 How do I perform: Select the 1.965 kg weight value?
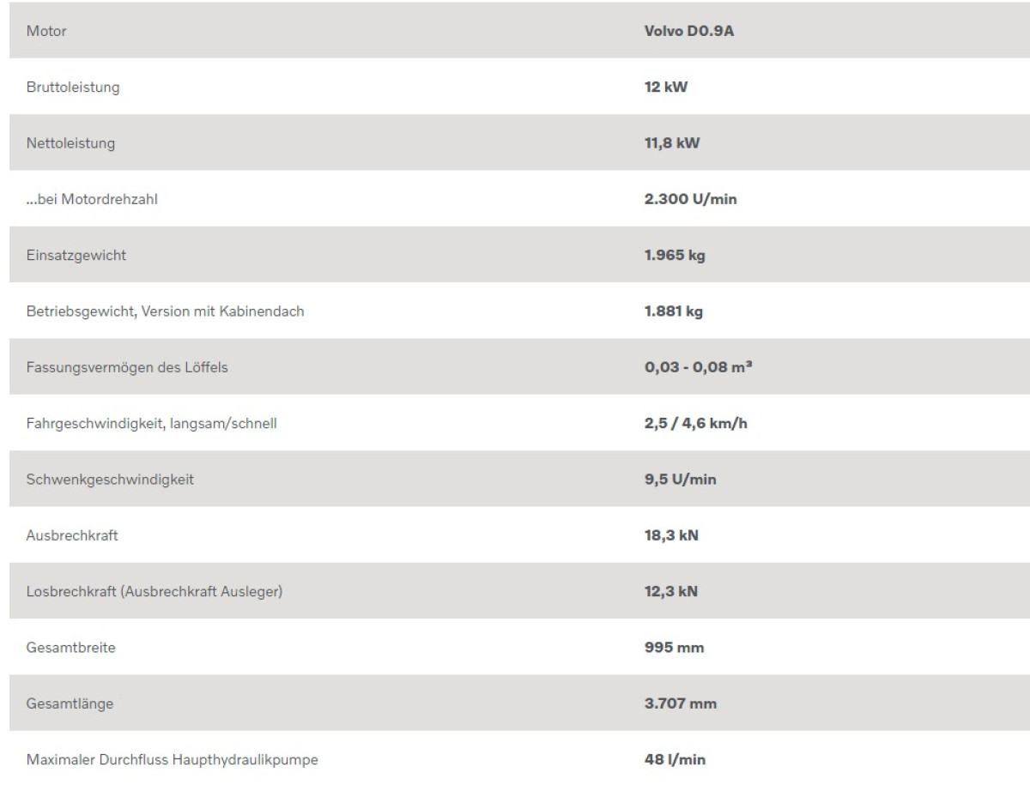click(x=675, y=256)
